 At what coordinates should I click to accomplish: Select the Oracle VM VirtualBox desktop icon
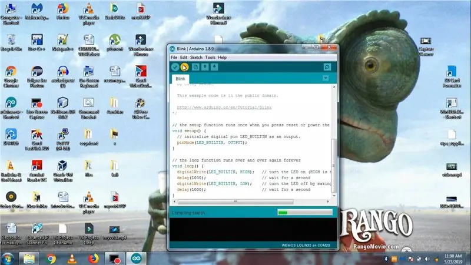point(63,171)
